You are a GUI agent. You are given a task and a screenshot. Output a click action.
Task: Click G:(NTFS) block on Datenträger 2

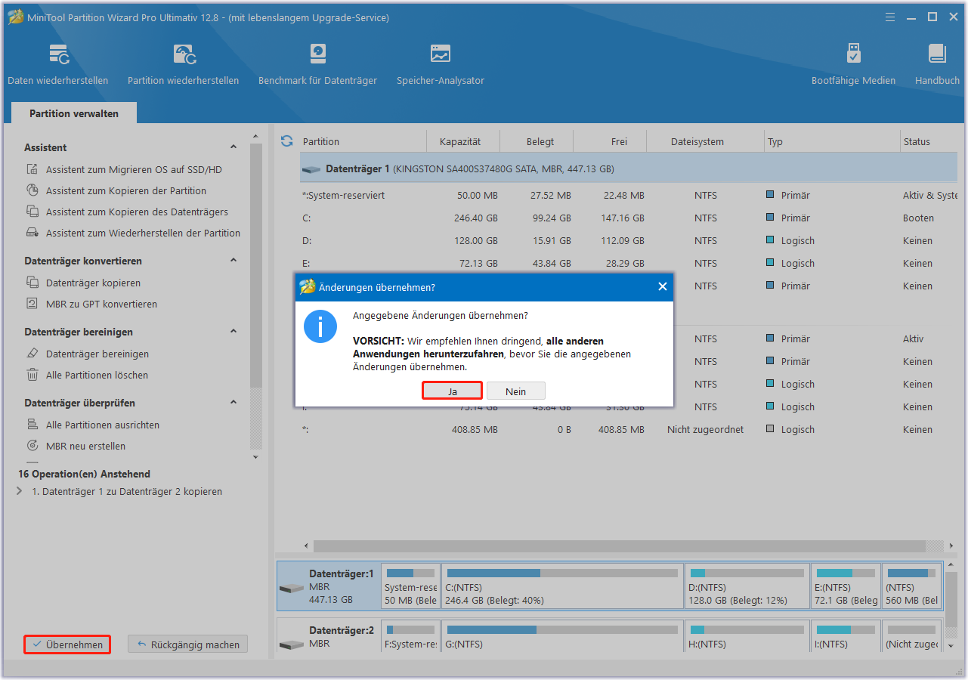(562, 637)
